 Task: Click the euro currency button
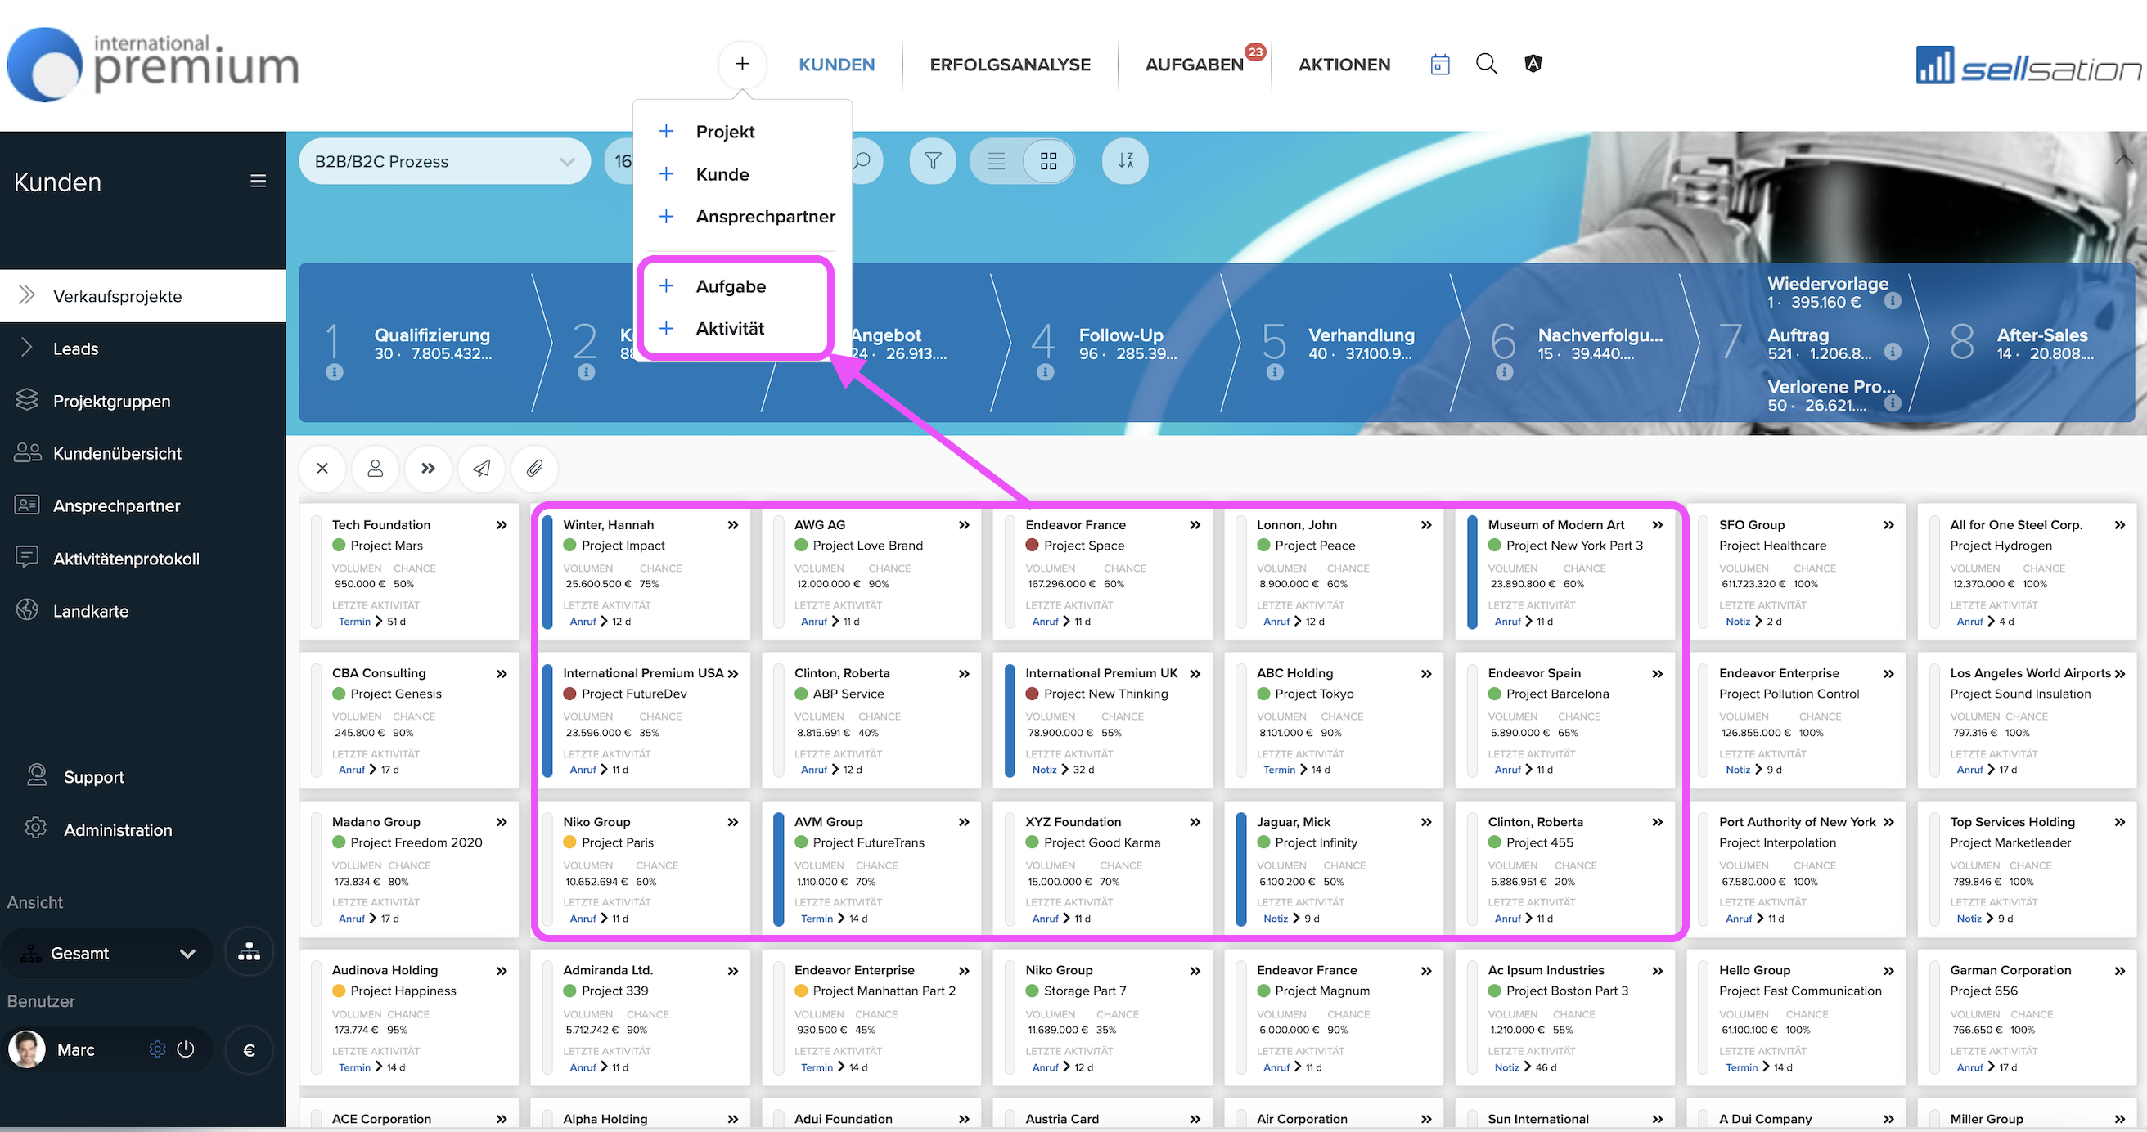point(249,1049)
